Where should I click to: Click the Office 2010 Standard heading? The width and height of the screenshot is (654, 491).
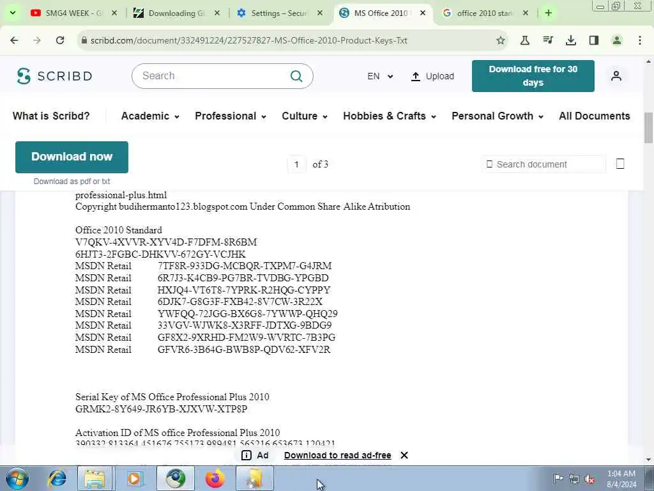118,230
